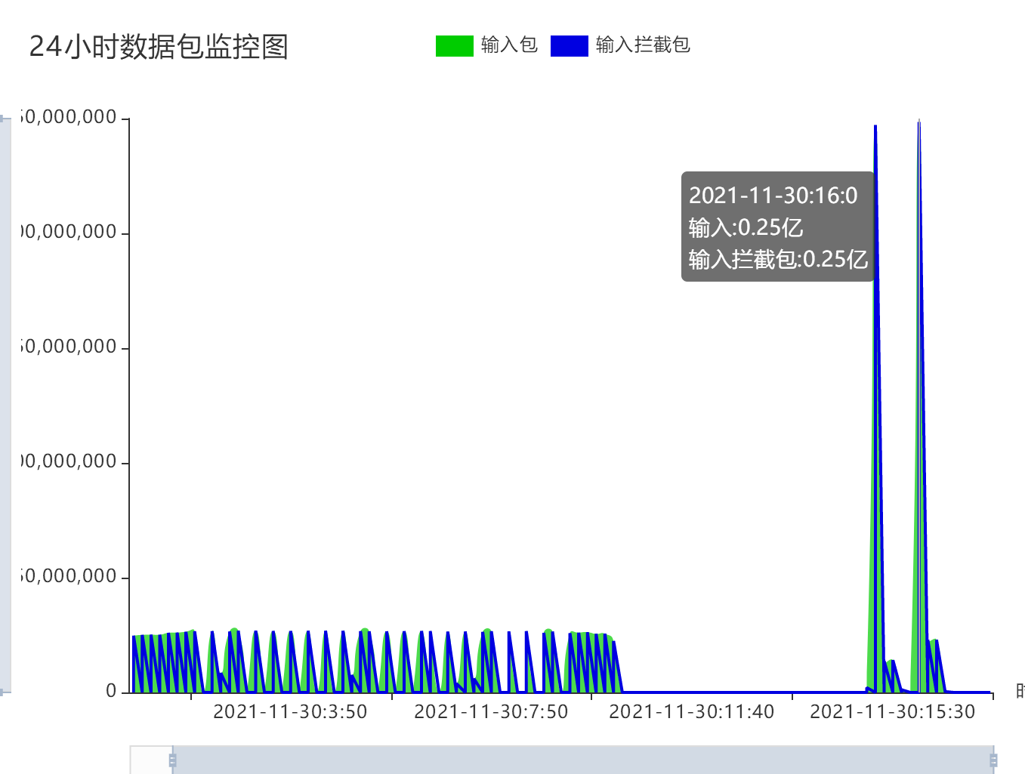
Task: Toggle the blue 输入拦截包 legend swatch
Action: pyautogui.click(x=570, y=46)
